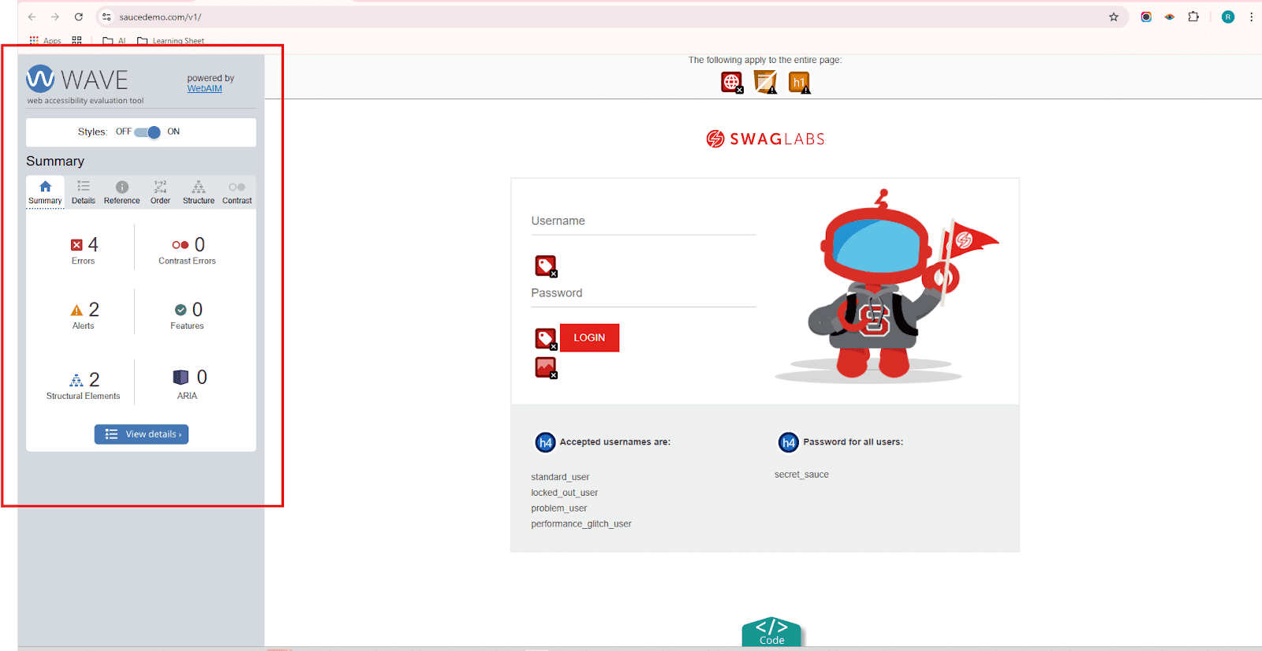This screenshot has width=1262, height=651.
Task: Click h4 icon beside Password for all users
Action: click(x=789, y=443)
